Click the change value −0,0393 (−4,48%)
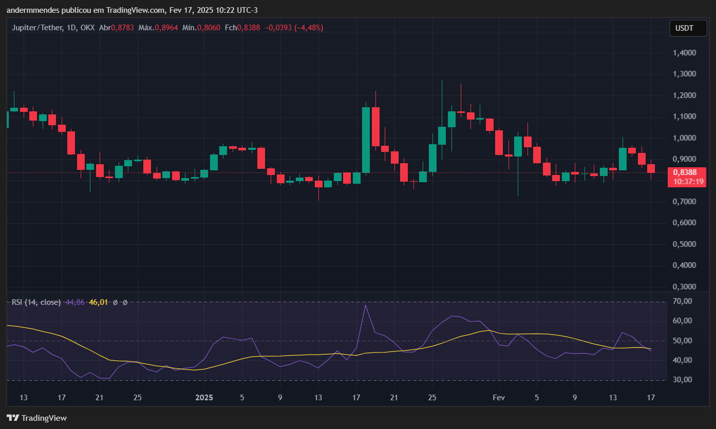This screenshot has width=716, height=429. (294, 28)
